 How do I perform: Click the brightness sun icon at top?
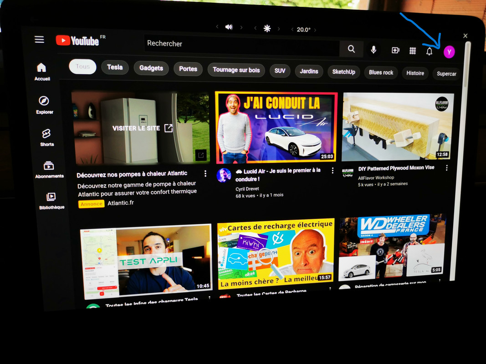[267, 29]
